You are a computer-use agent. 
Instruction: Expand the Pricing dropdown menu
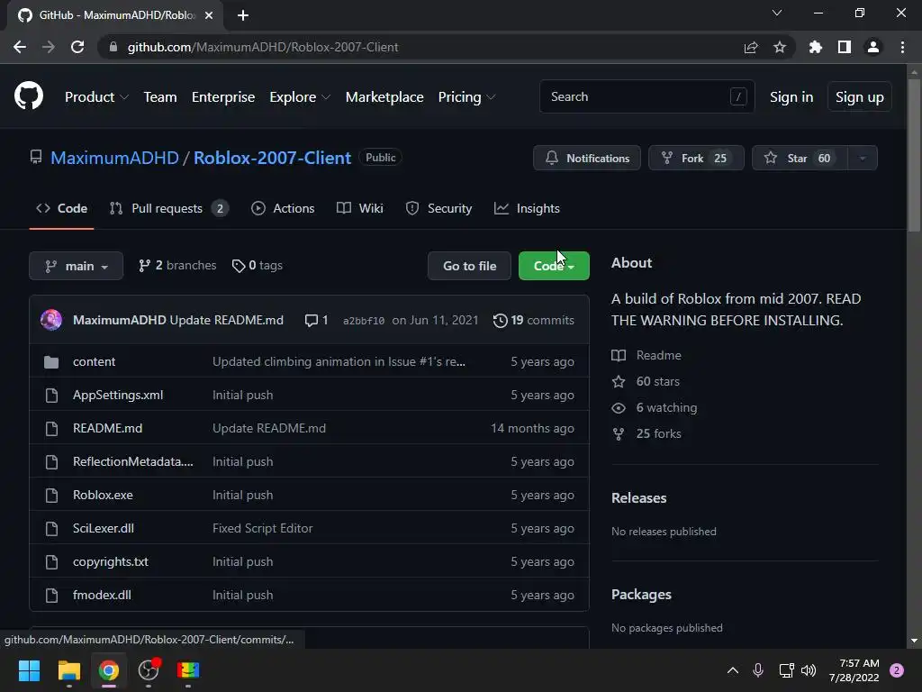coord(467,97)
